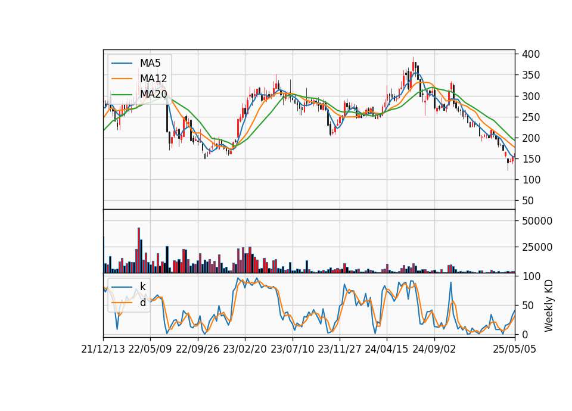Image resolution: width=572 pixels, height=411 pixels.
Task: Click the 50 price axis label
Action: click(x=528, y=201)
